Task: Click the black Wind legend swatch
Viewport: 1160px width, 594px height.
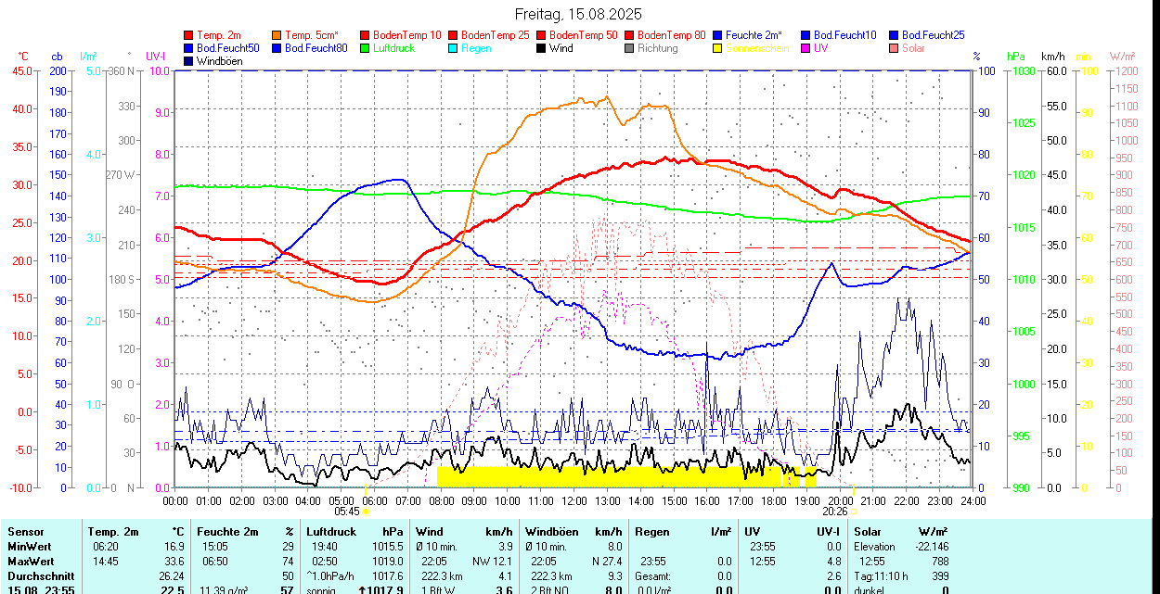Action: (541, 48)
